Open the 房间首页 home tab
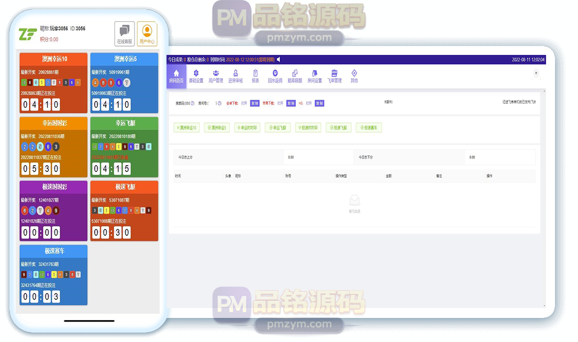Screen dimensions: 578x342 click(176, 76)
